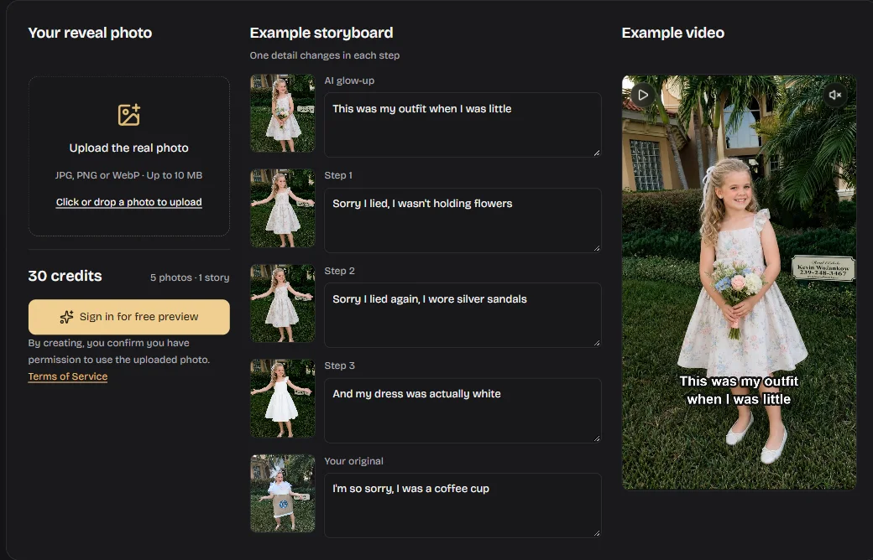Image resolution: width=873 pixels, height=560 pixels.
Task: Play the example video
Action: (642, 95)
